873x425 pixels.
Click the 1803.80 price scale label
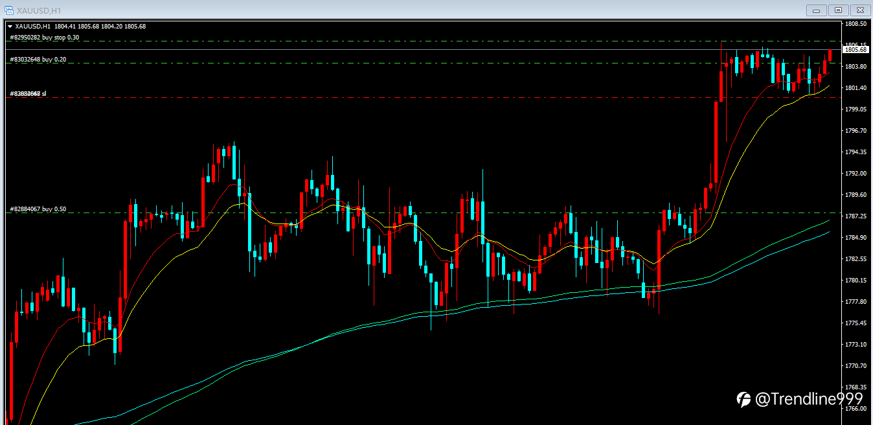point(856,67)
